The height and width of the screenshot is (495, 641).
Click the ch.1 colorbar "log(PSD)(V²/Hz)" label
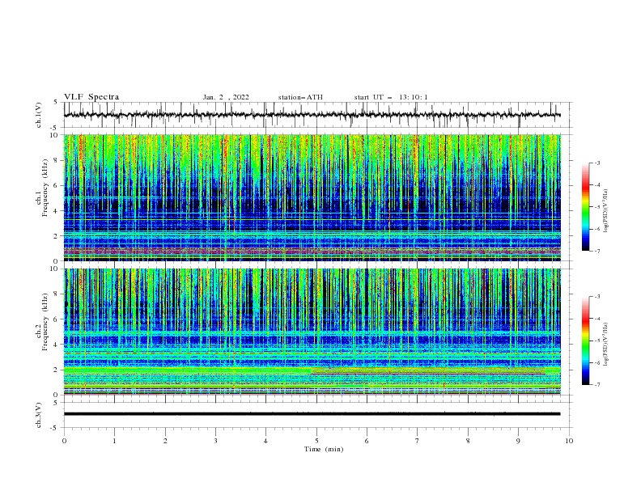point(605,211)
